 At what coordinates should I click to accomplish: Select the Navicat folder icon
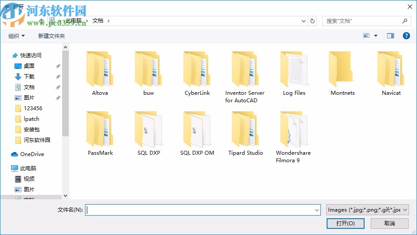point(391,69)
